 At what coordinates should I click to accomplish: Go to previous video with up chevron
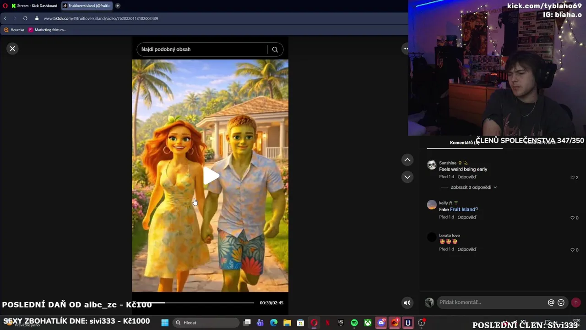[407, 160]
